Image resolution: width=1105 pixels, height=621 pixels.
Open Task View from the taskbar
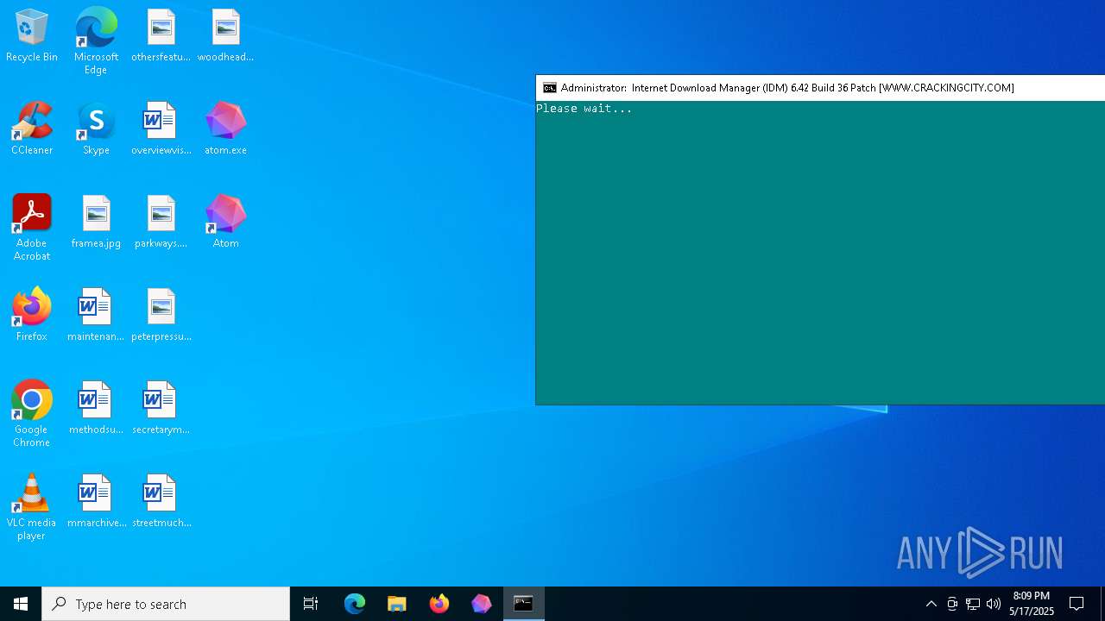click(311, 604)
